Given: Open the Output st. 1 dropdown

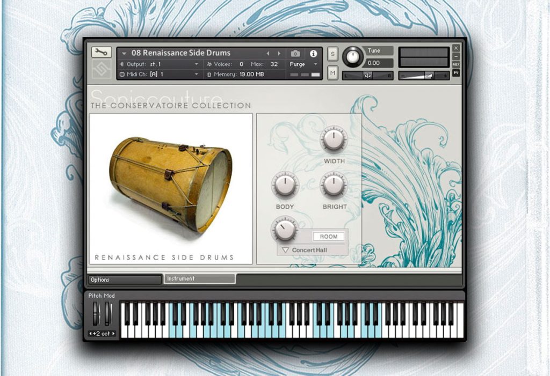Looking at the screenshot, I should (x=160, y=64).
